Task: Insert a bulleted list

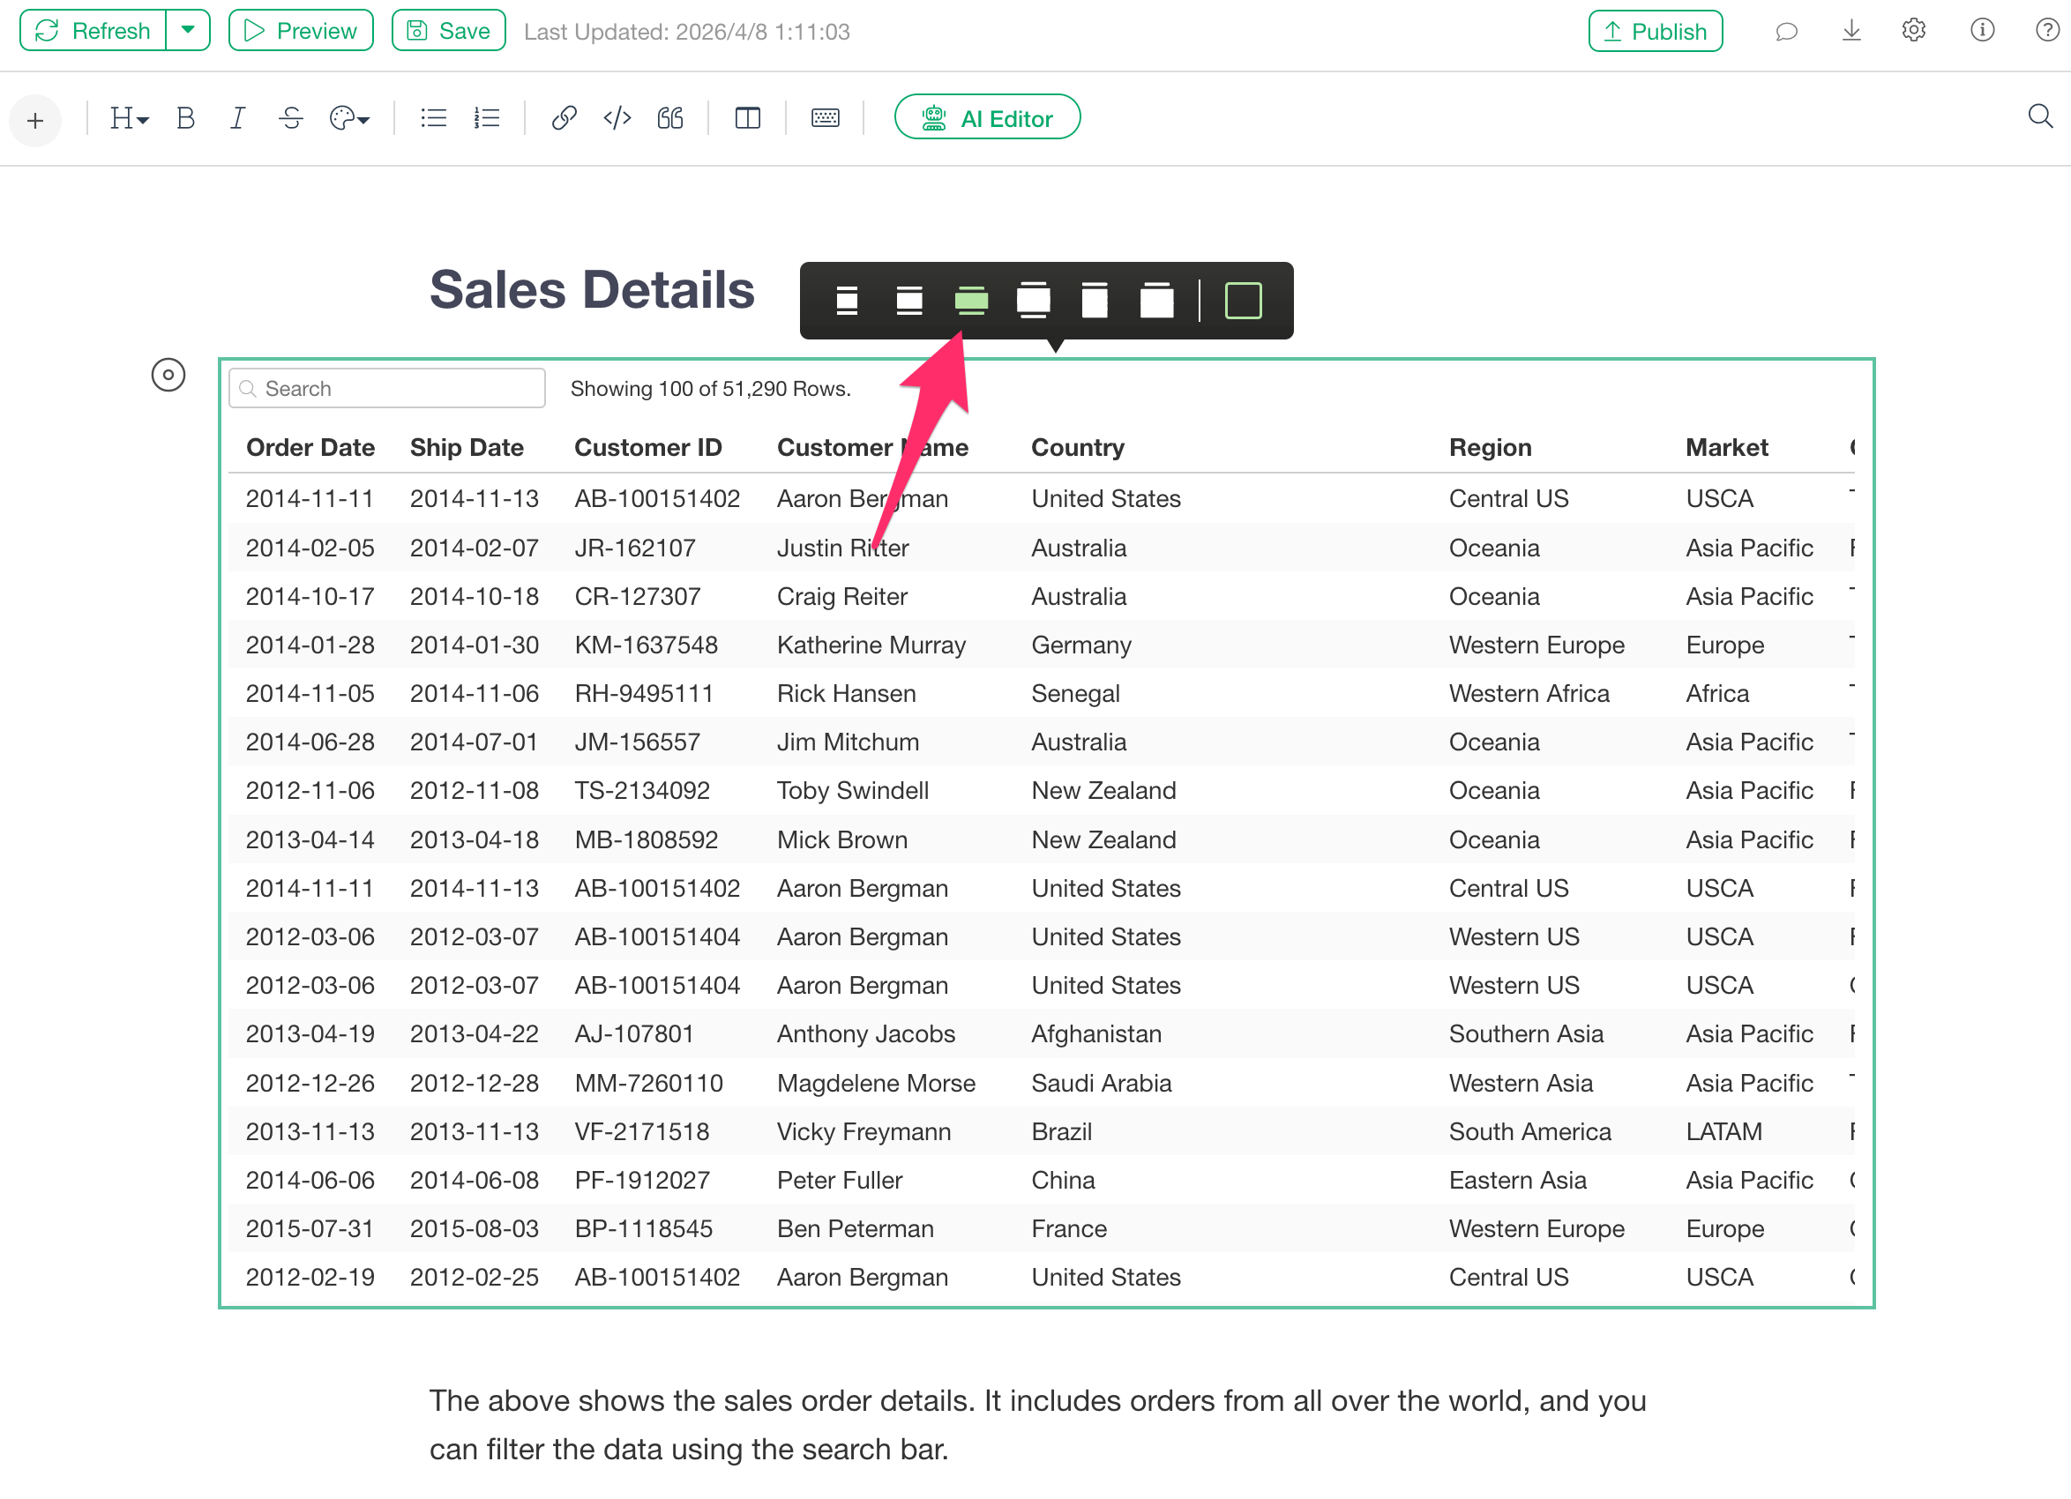Action: coord(433,119)
